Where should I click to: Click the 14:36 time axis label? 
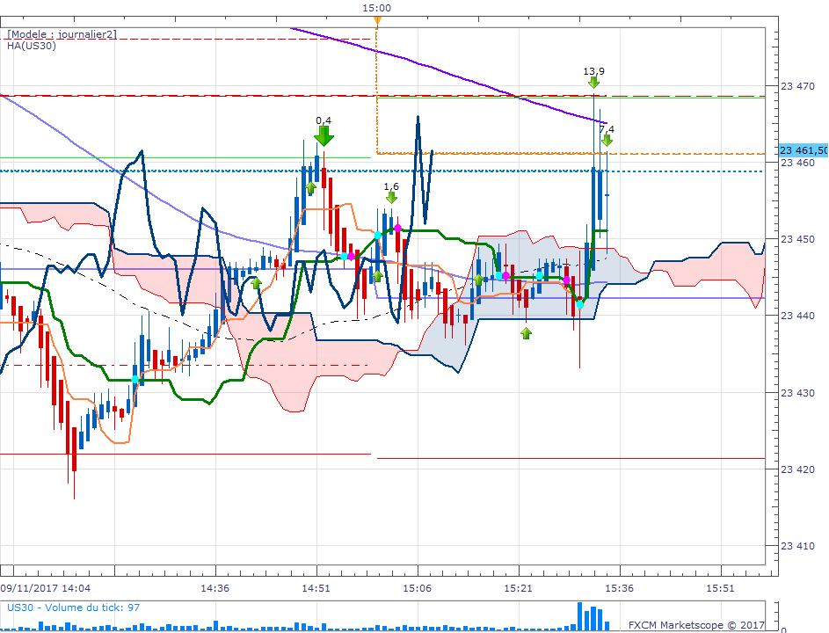point(215,588)
